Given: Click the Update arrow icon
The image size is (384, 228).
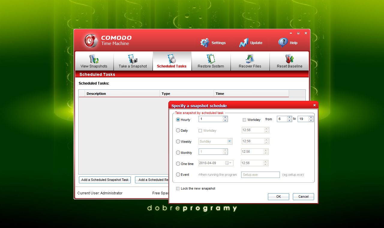Looking at the screenshot, I should tap(244, 43).
